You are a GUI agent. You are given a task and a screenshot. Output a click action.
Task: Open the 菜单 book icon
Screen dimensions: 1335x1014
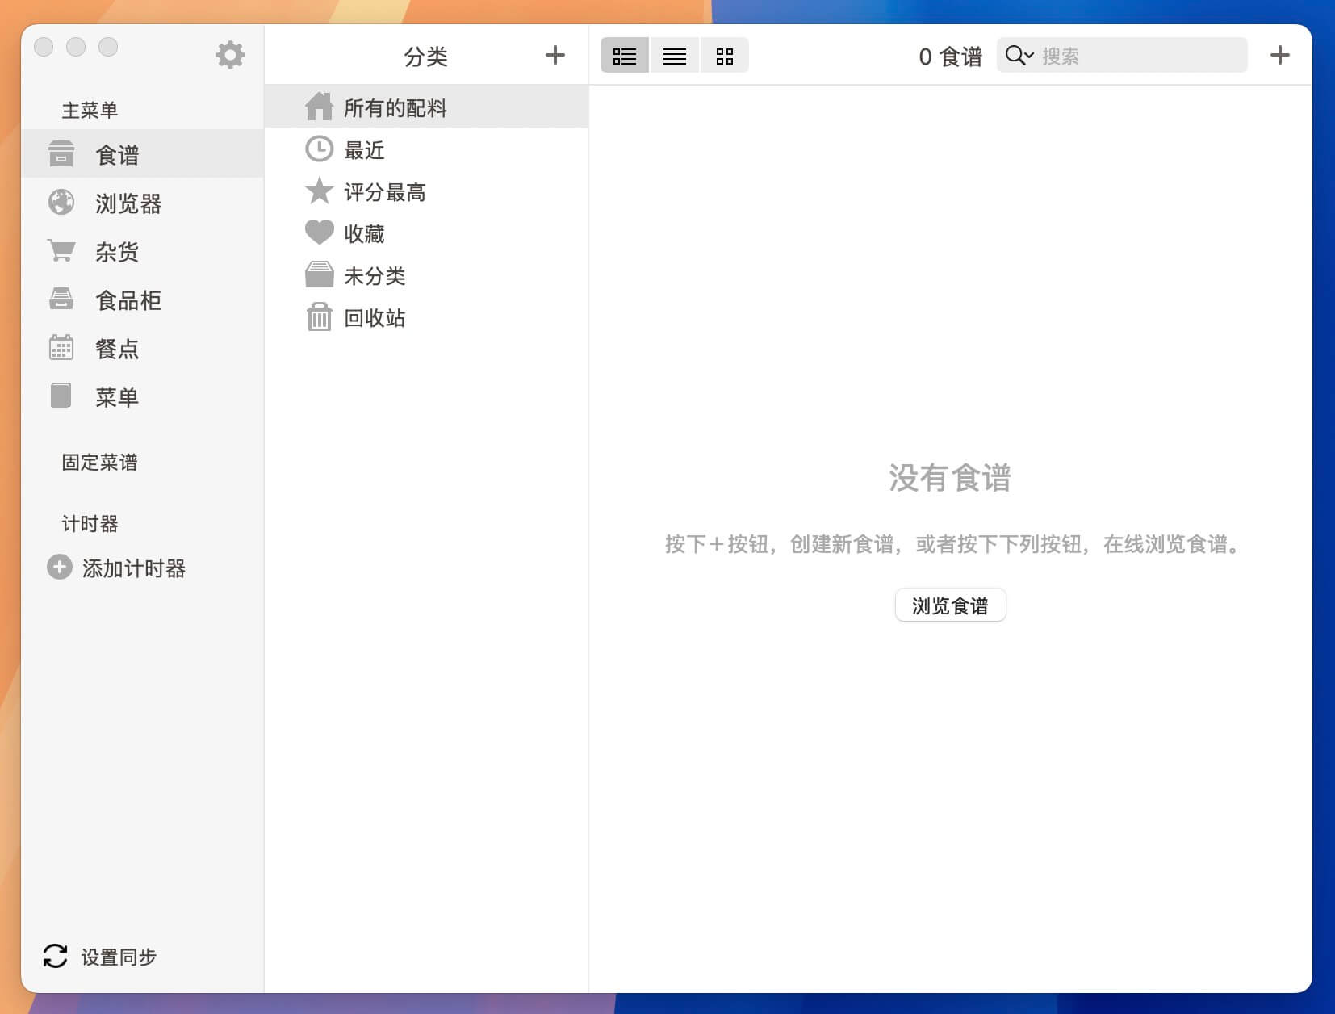(61, 396)
